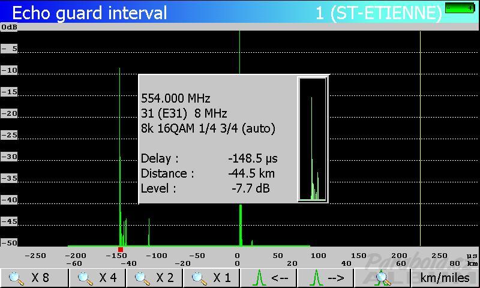Viewport: 480px width, 288px height.
Task: Set zoom to X 8
Action: pyautogui.click(x=34, y=278)
